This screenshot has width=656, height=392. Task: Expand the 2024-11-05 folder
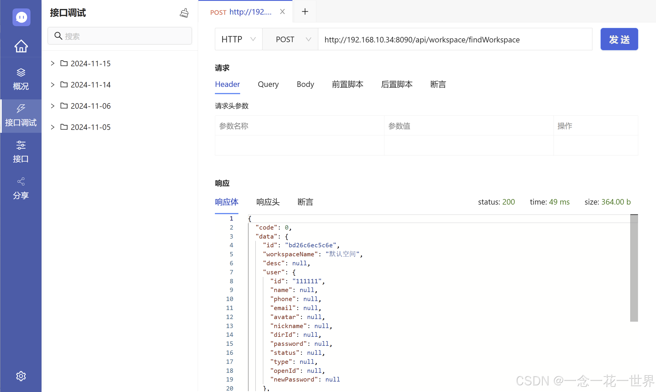pos(53,127)
